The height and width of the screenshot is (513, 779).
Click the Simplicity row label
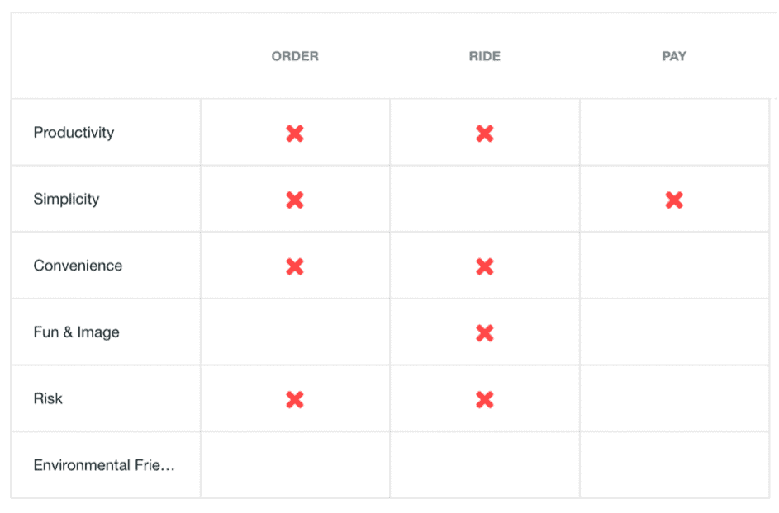point(67,199)
